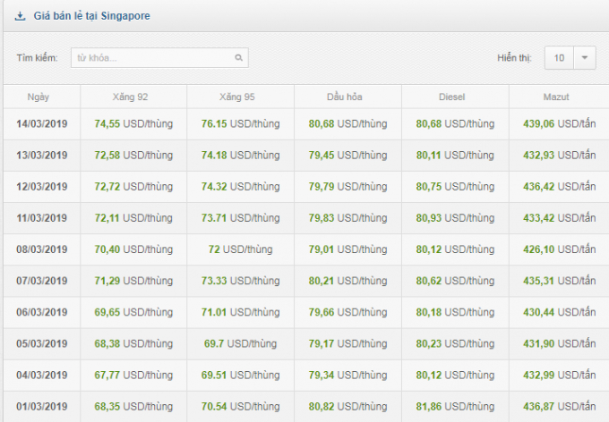This screenshot has height=422, width=609.
Task: Click the "Giá bán lẻ tại Singapore" heading
Action: coord(92,16)
